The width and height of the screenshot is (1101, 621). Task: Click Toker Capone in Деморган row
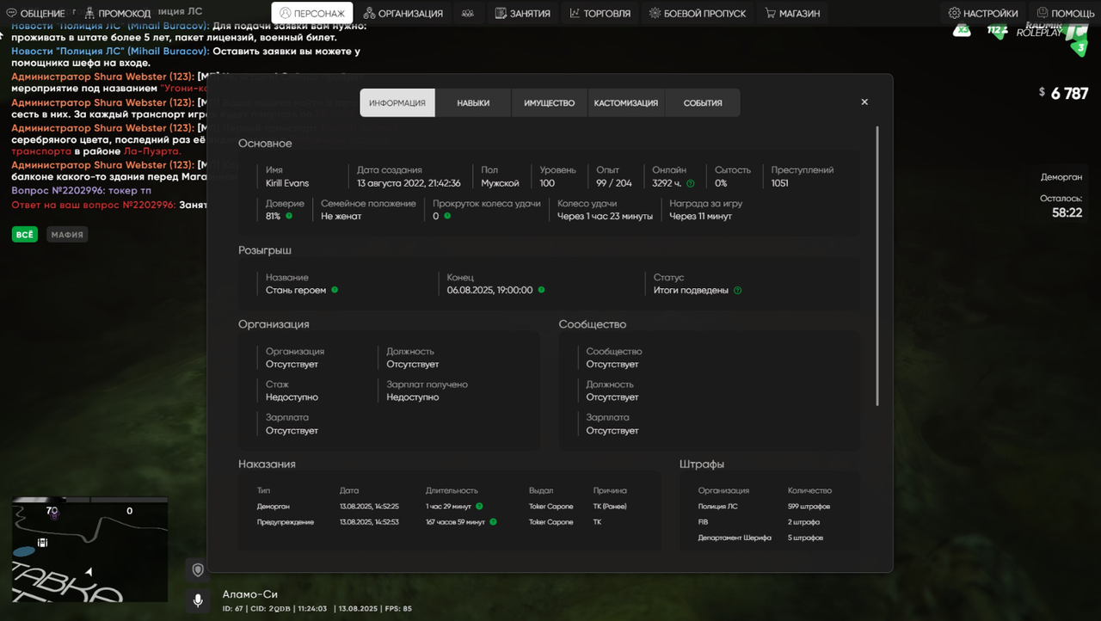[551, 507]
